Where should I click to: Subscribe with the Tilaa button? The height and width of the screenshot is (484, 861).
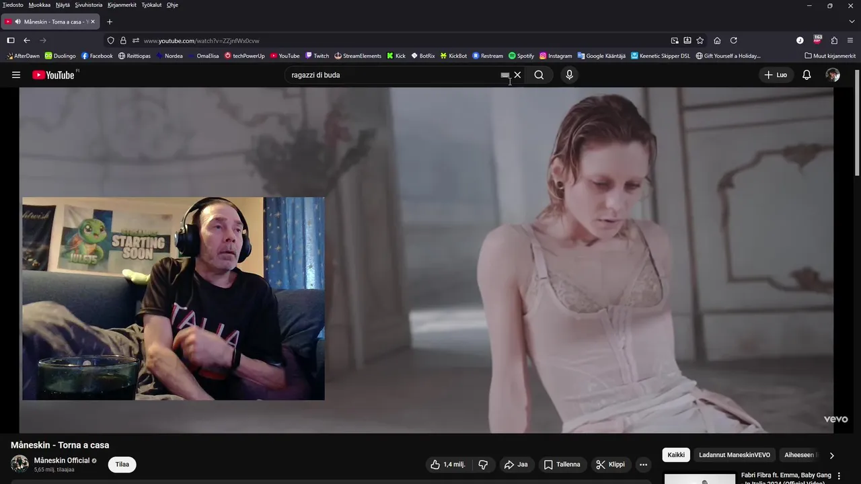122,465
